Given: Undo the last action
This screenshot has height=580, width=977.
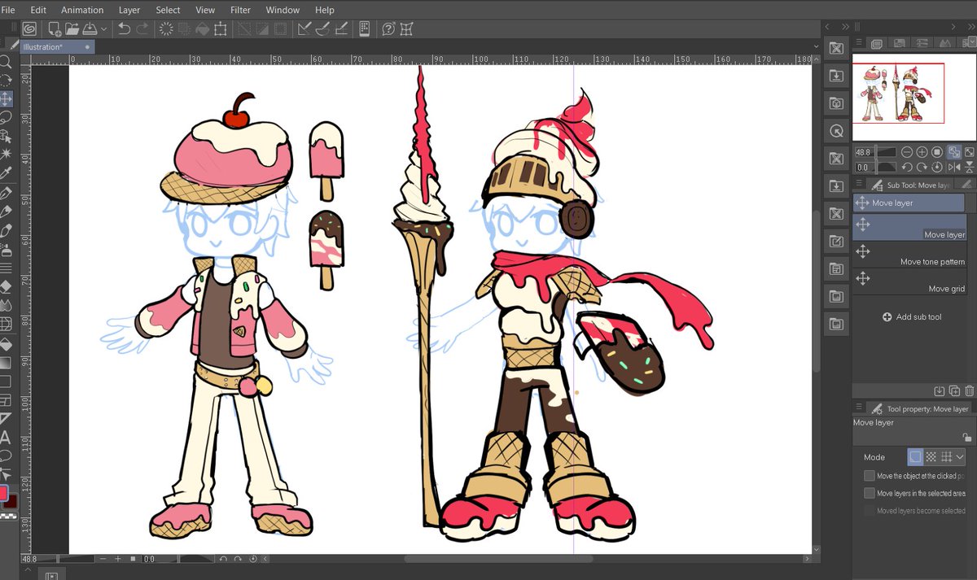Looking at the screenshot, I should tap(125, 28).
